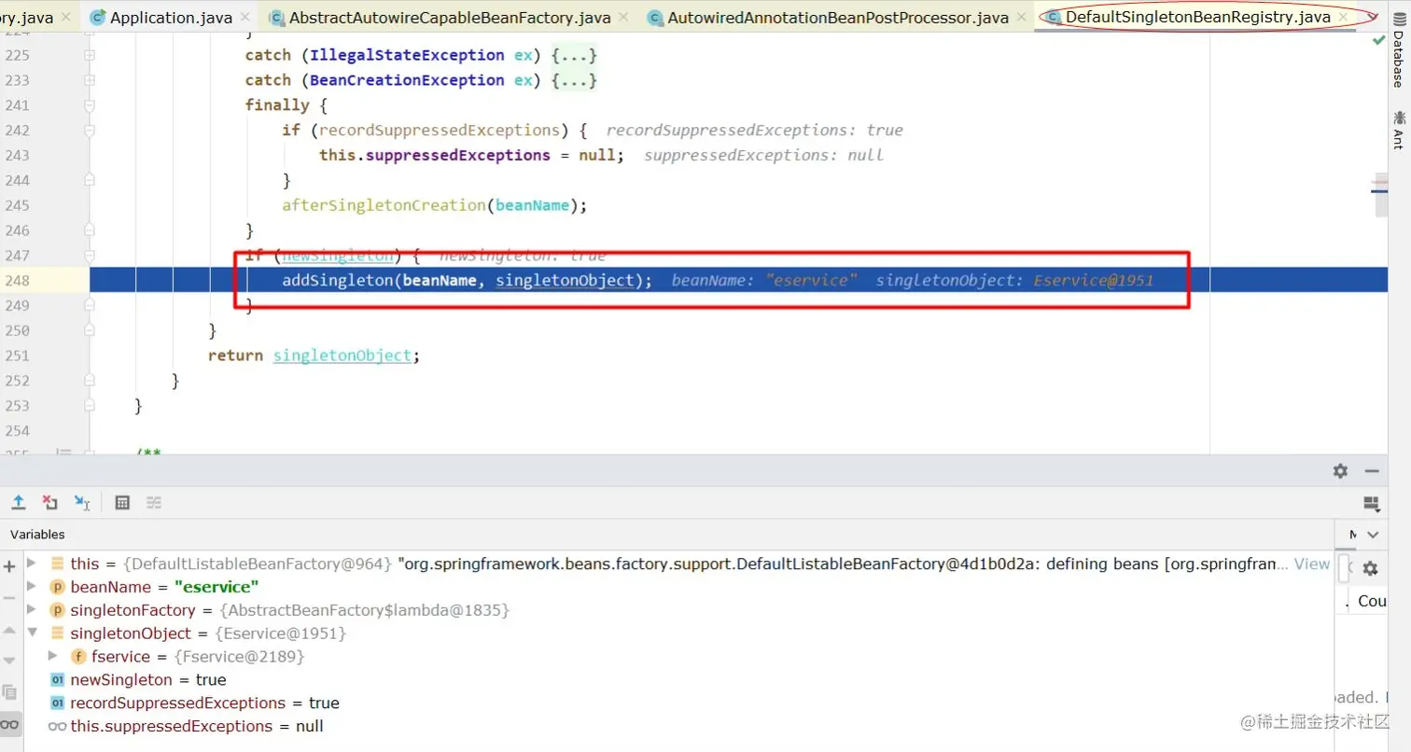
Task: Click the green inspection checkmark indicator
Action: (1378, 40)
